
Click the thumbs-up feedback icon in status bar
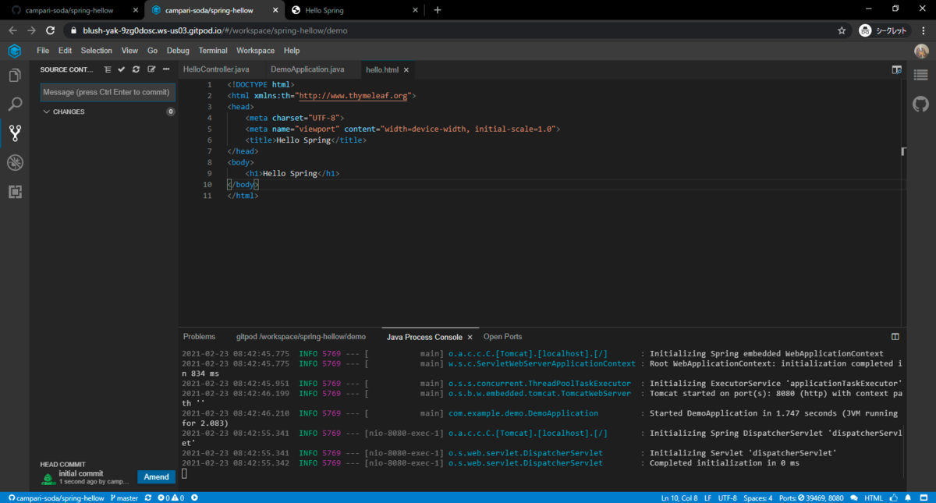click(892, 498)
